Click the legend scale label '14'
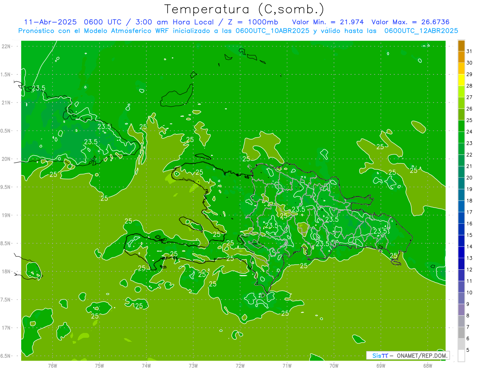 [469, 247]
